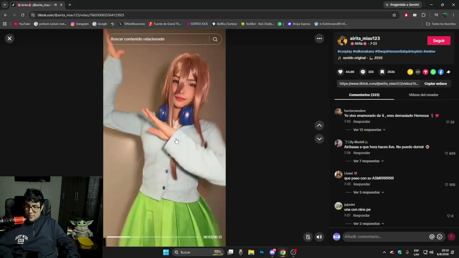Reply to hectorzanabre's comment via Responder

[x=361, y=121]
